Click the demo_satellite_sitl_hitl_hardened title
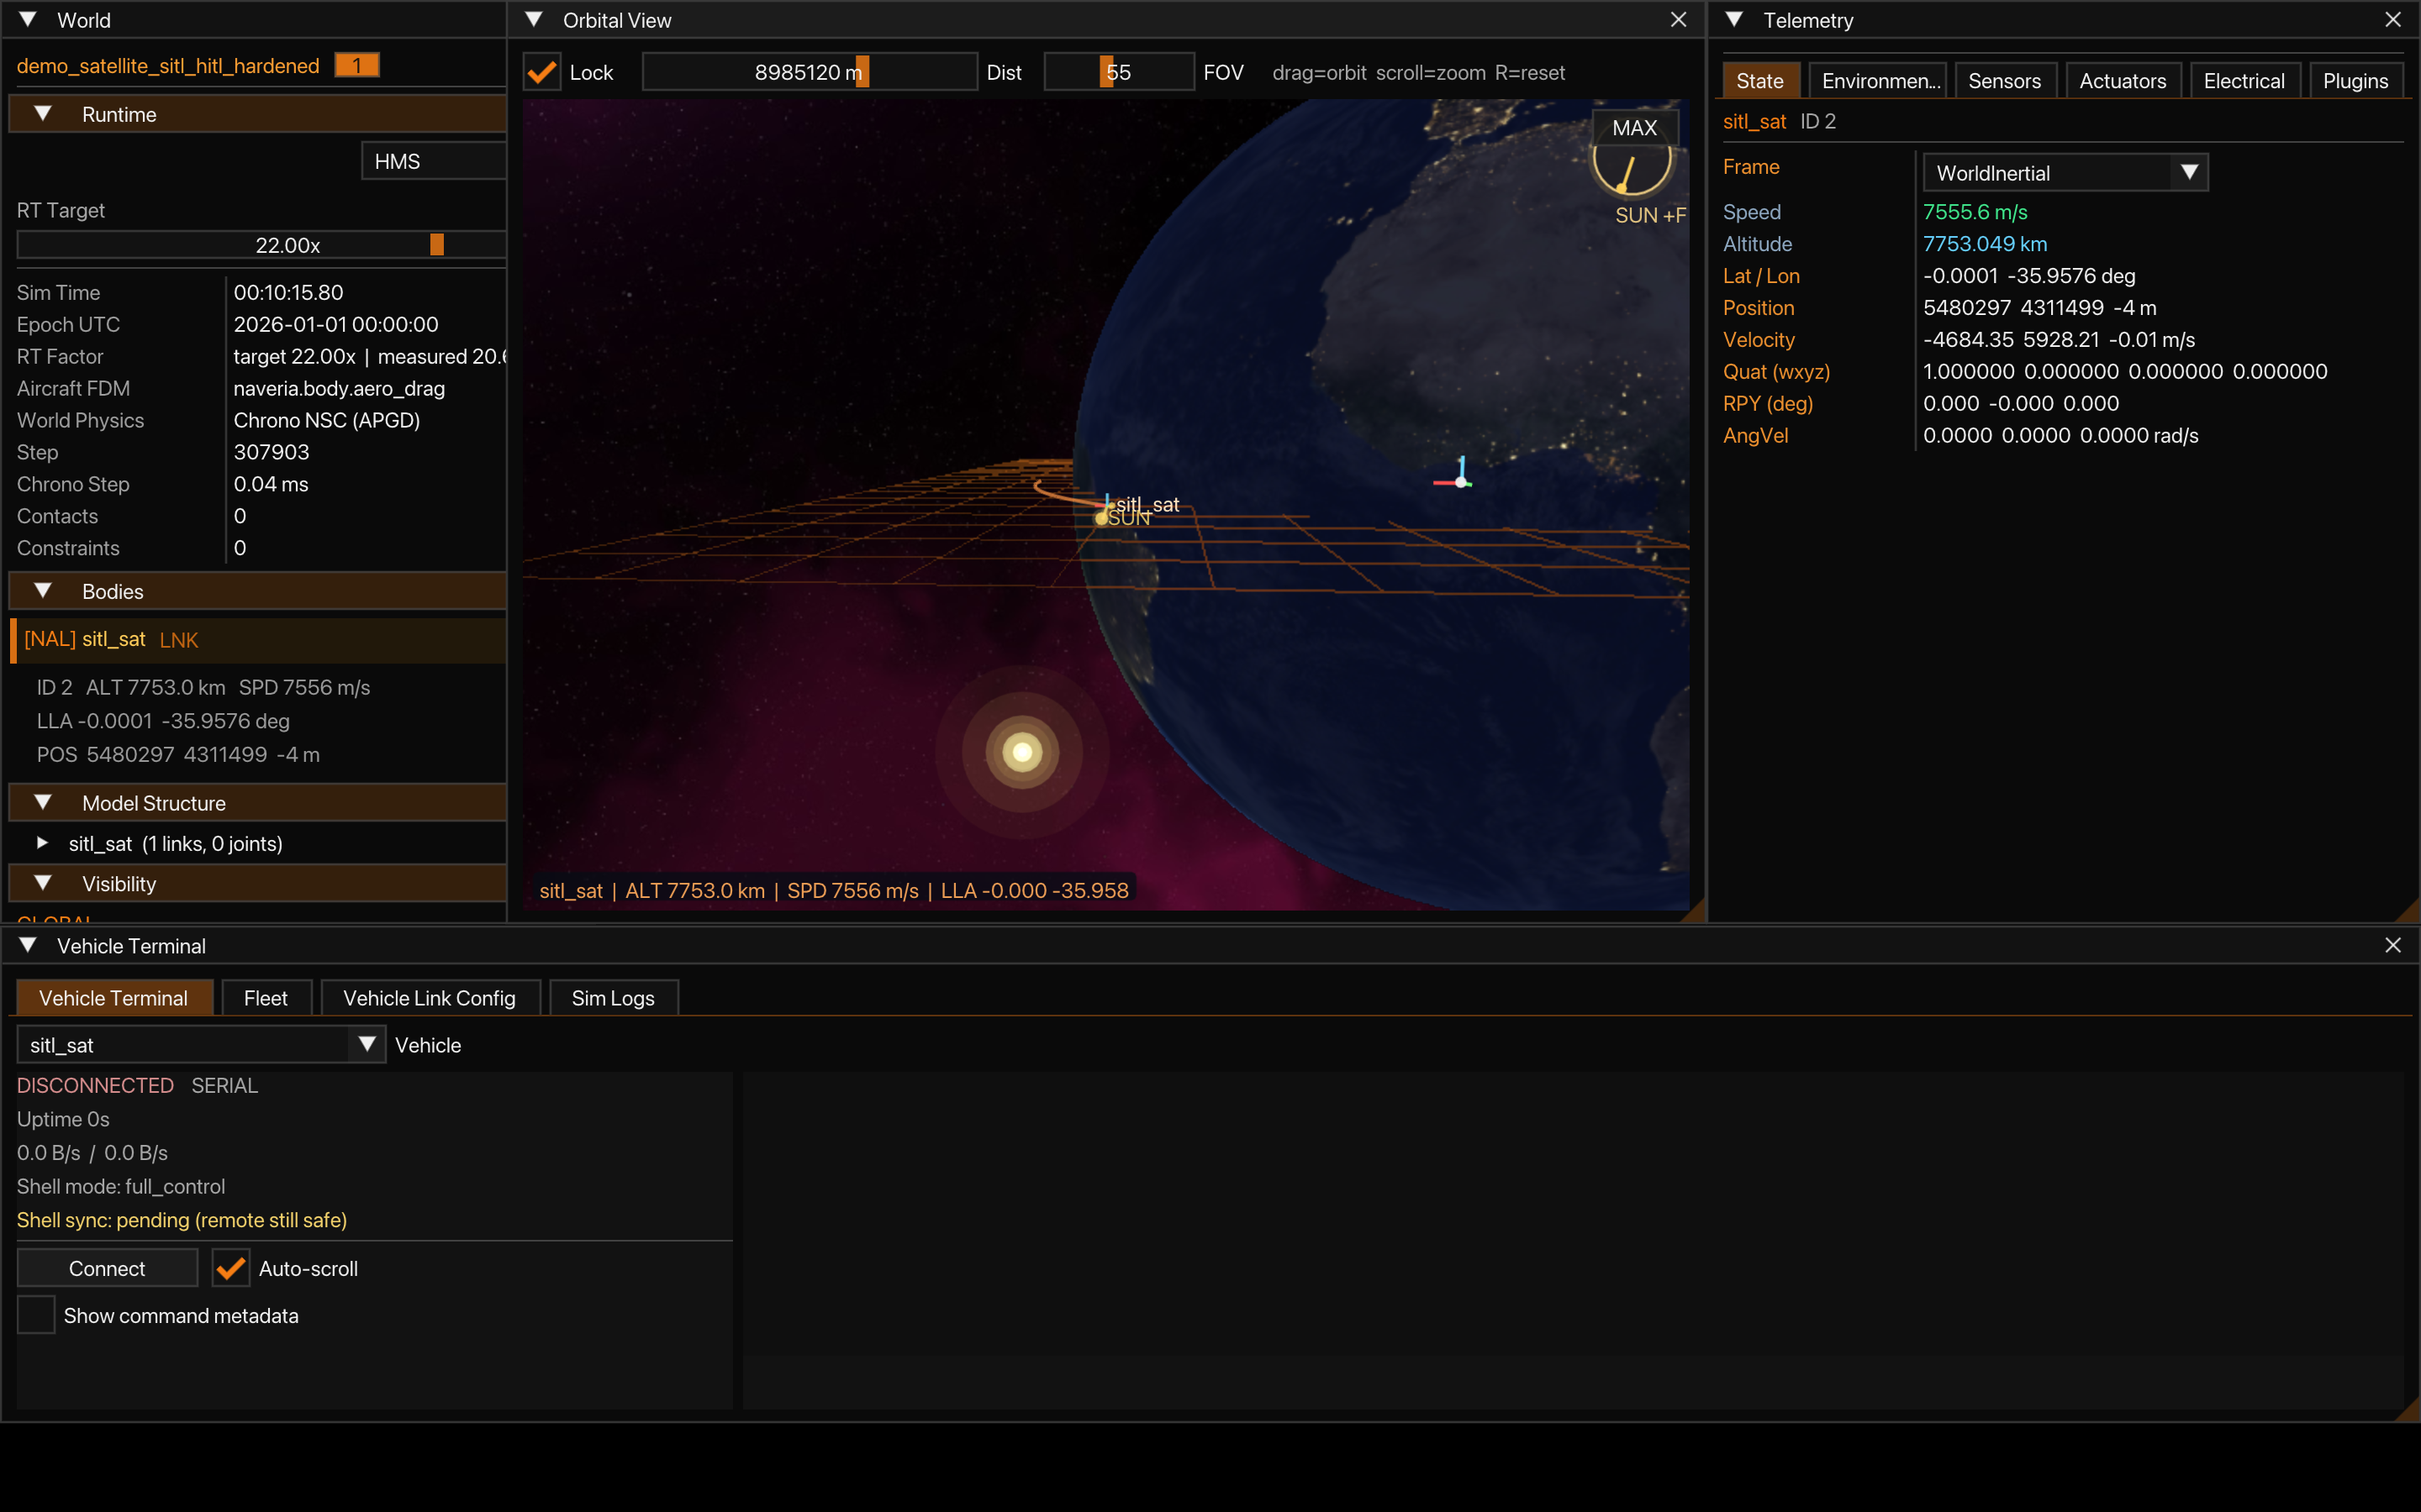 tap(168, 66)
